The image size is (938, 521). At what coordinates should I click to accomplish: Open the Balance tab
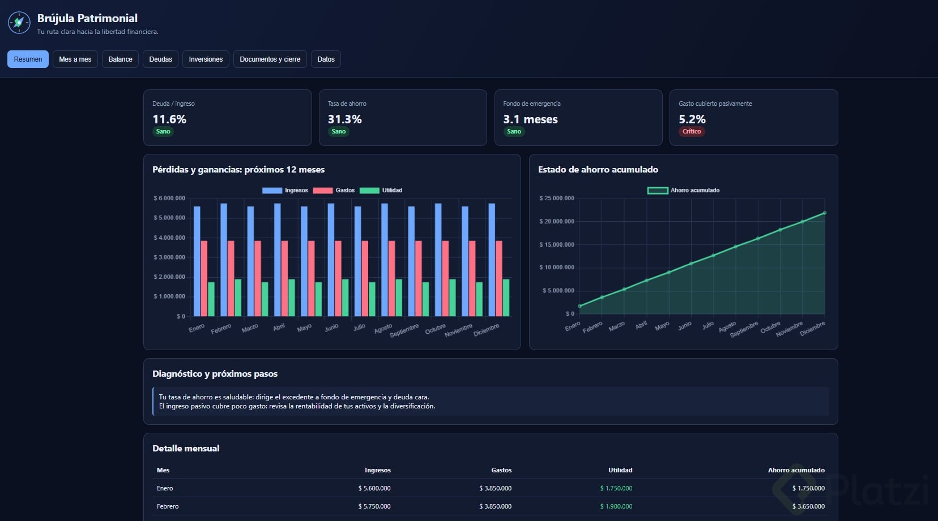[120, 59]
